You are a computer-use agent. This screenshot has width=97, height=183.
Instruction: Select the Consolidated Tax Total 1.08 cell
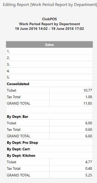[x=71, y=97]
